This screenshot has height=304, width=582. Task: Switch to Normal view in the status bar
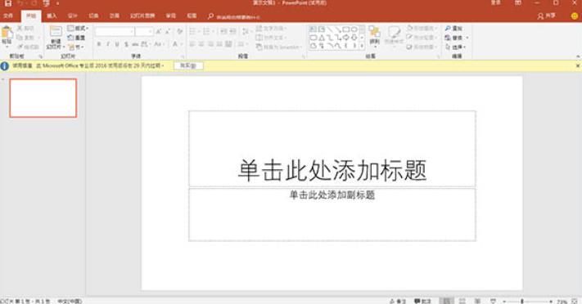pos(446,301)
